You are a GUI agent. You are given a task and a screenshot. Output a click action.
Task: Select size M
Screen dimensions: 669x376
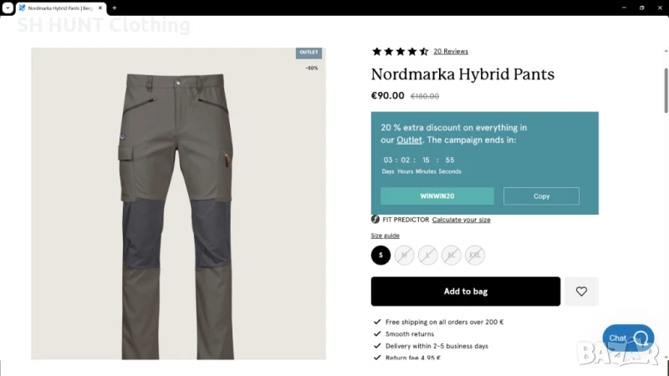click(x=404, y=255)
